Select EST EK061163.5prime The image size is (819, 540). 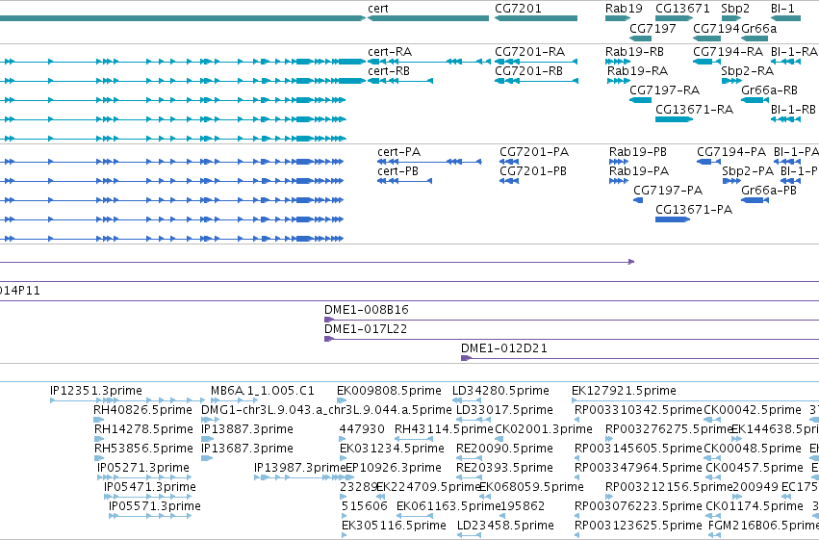pos(414,516)
